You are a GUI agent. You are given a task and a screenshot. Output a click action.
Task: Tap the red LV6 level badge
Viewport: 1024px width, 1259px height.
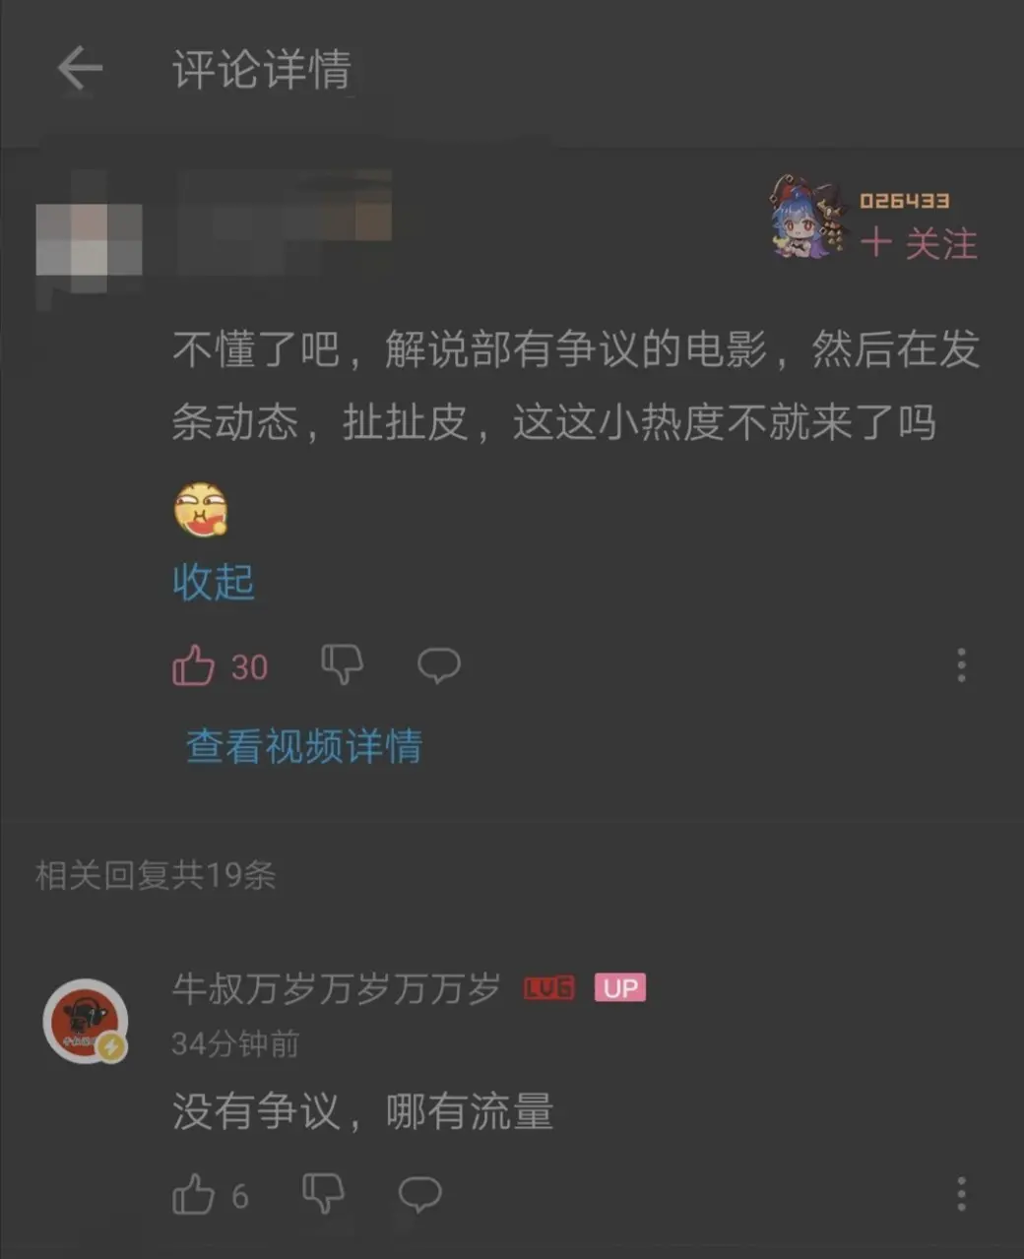[x=549, y=987]
